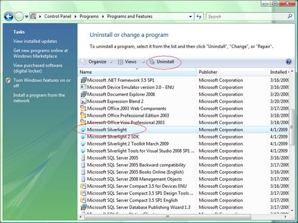The height and width of the screenshot is (223, 298).
Task: Open the address bar history dropdown
Action: [190, 17]
